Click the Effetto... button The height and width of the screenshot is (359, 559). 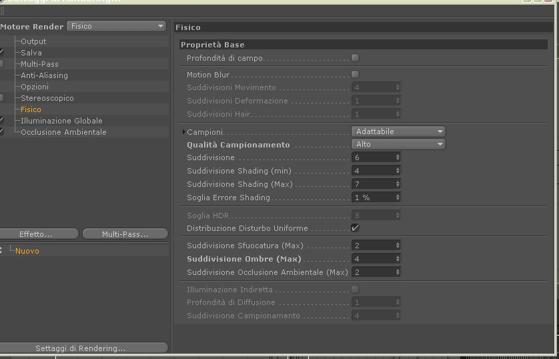coord(39,234)
